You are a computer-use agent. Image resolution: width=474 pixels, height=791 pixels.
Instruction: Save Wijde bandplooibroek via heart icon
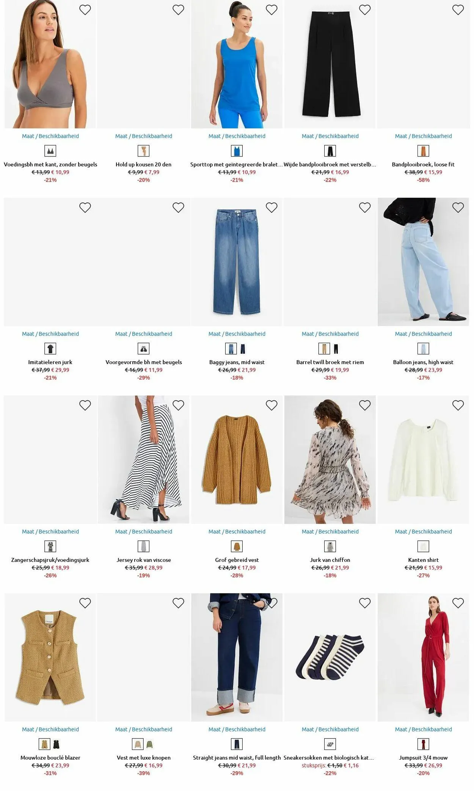click(x=365, y=10)
